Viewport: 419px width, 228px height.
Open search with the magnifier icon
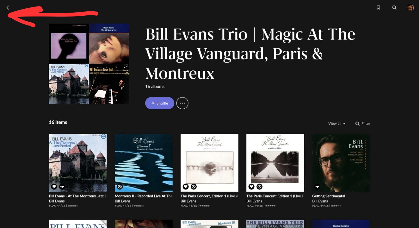394,8
